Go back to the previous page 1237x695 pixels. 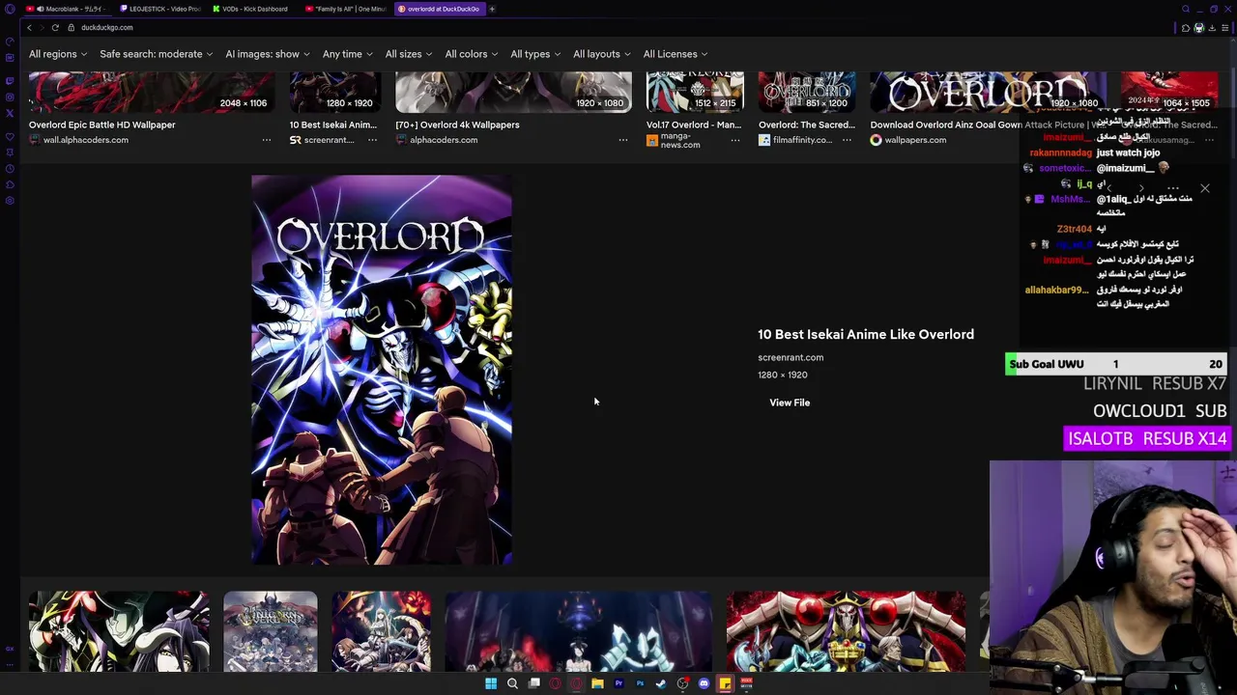coord(29,28)
